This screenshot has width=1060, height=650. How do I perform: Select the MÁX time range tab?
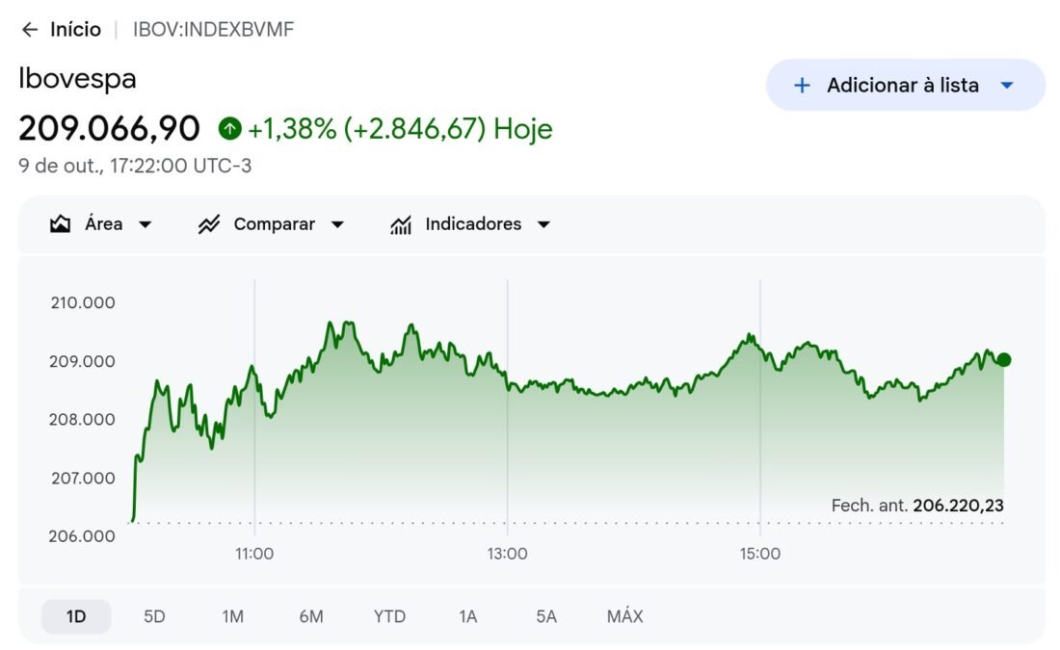tap(624, 616)
